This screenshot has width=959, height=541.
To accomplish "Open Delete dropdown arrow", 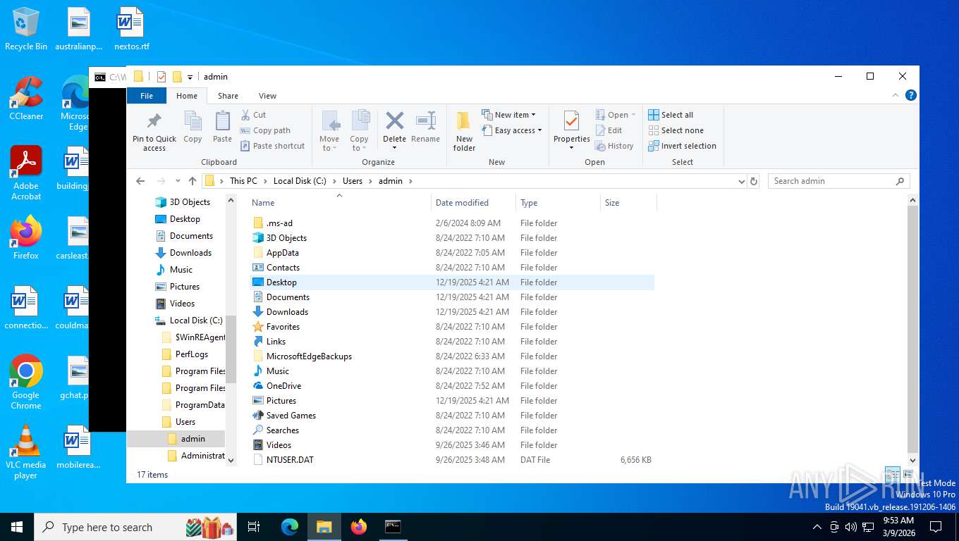I will click(394, 147).
